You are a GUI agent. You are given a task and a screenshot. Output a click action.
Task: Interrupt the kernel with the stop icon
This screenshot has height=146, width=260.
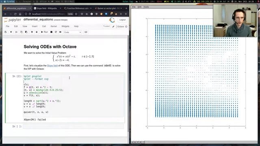52,32
